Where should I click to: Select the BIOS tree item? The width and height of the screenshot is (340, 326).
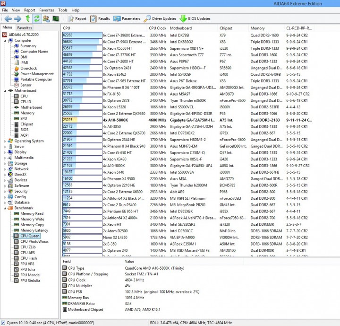click(24, 130)
